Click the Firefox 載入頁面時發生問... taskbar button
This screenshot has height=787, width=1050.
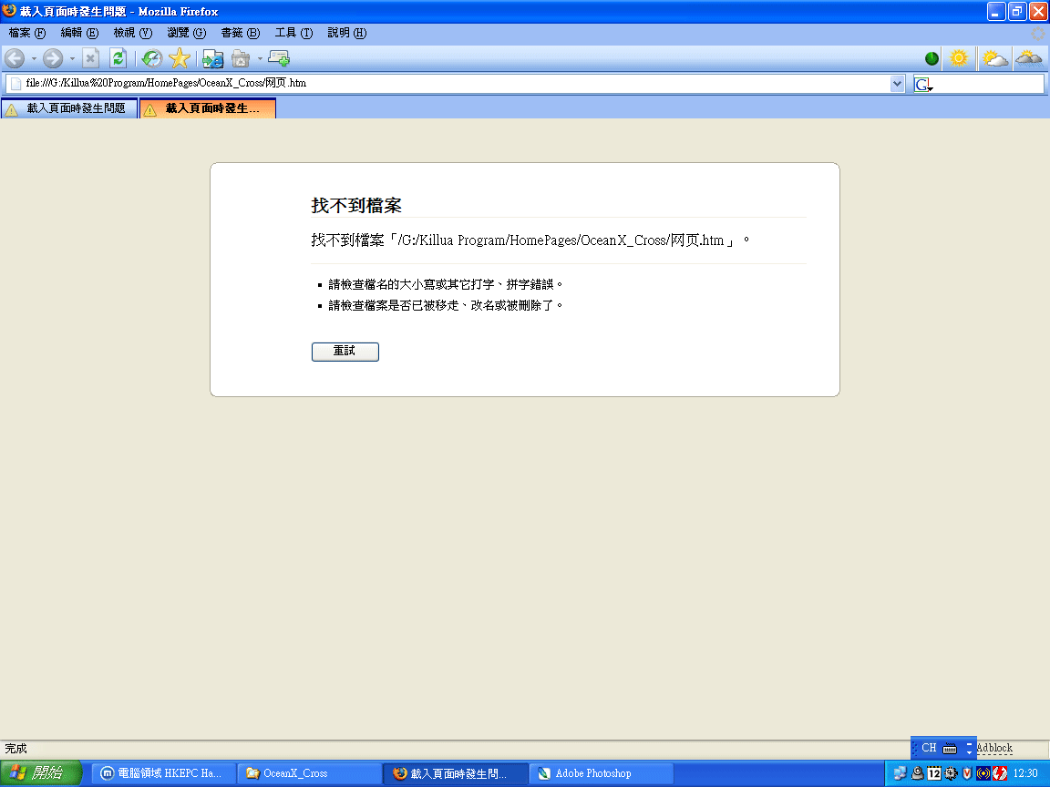click(x=456, y=773)
